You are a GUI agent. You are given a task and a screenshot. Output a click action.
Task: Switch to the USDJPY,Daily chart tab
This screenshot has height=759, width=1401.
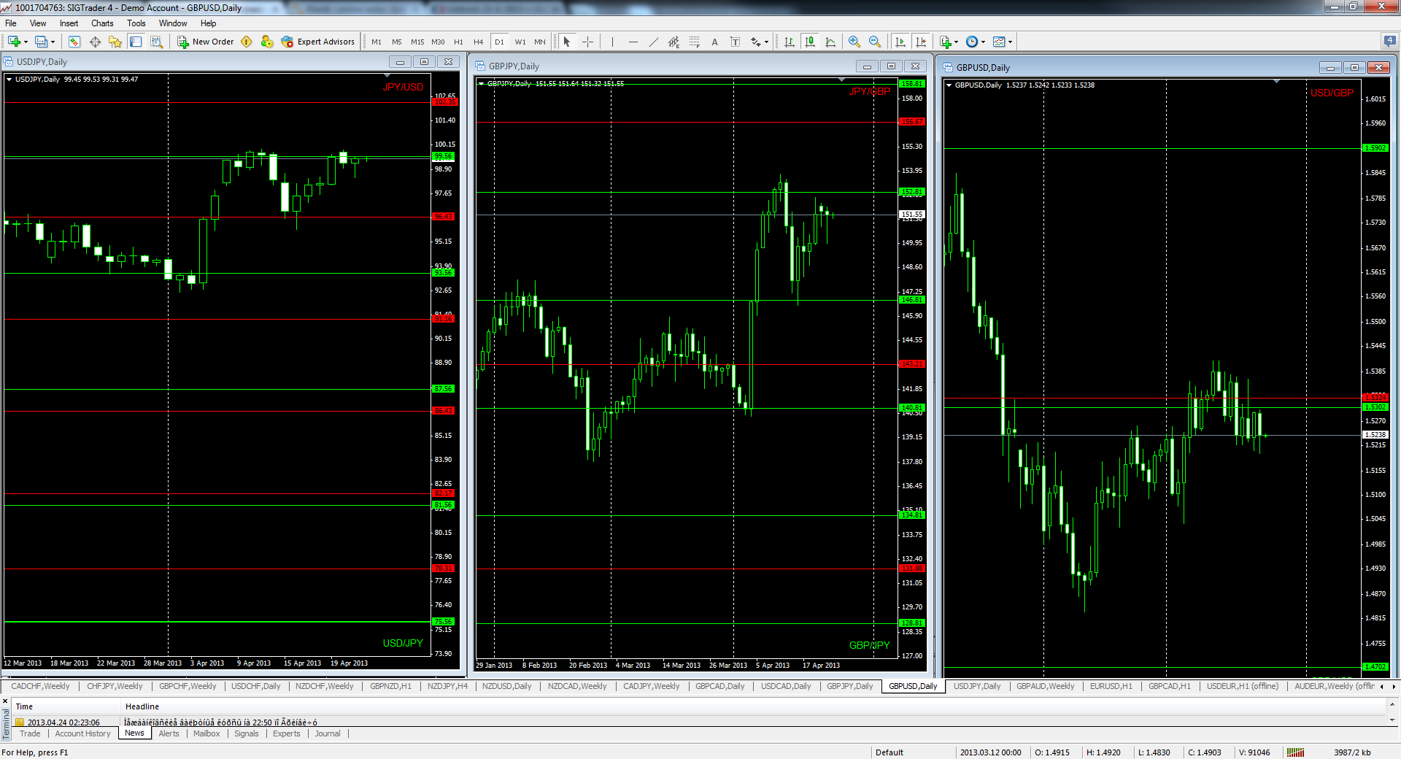click(977, 686)
